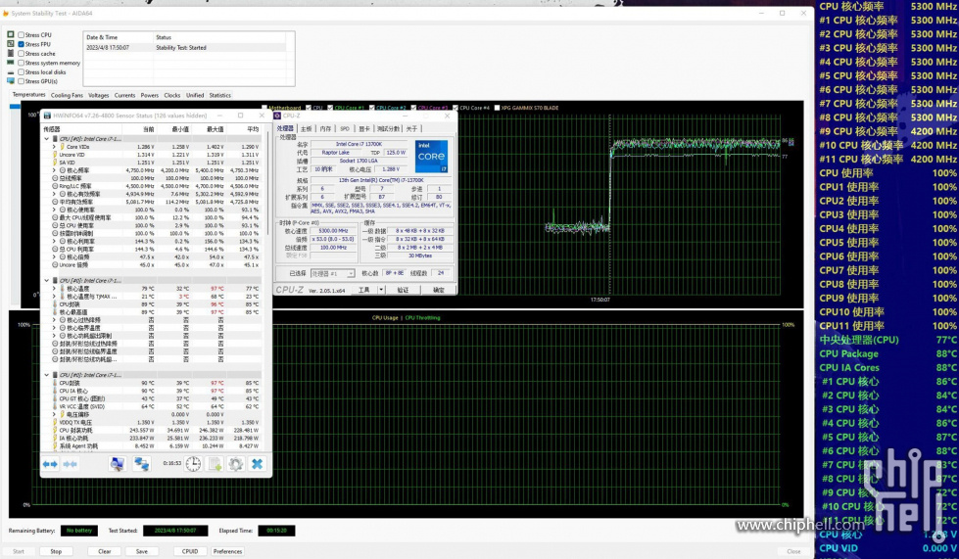The width and height of the screenshot is (959, 559).
Task: Click the IA 核心功耗 row in HWiNFO
Action: tap(153, 438)
